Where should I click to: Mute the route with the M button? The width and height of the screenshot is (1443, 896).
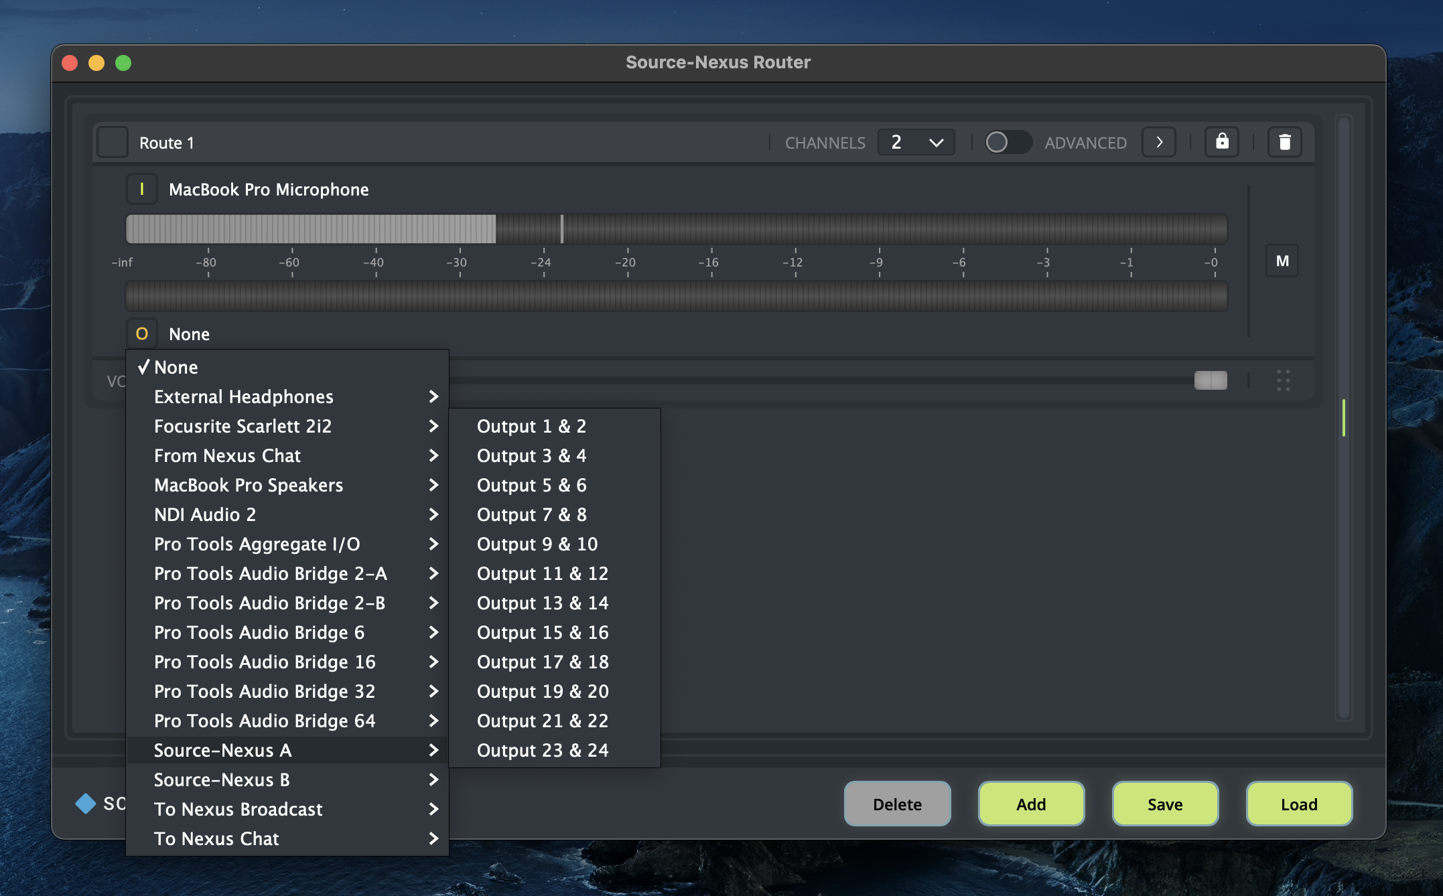1282,261
